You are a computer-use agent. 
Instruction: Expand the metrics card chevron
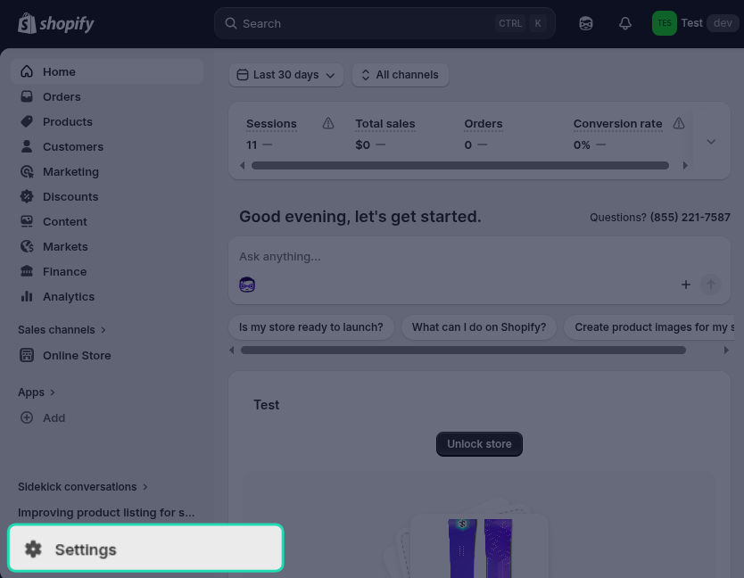(711, 142)
